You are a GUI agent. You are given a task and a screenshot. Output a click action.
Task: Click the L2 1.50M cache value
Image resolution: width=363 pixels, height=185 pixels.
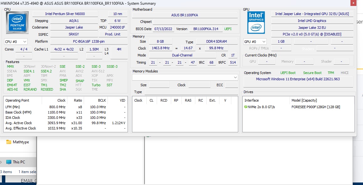pos(94,49)
